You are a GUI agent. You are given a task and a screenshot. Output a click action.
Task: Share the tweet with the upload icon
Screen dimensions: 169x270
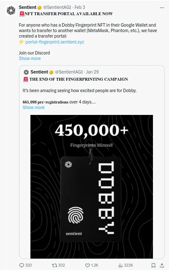pyautogui.click(x=162, y=265)
